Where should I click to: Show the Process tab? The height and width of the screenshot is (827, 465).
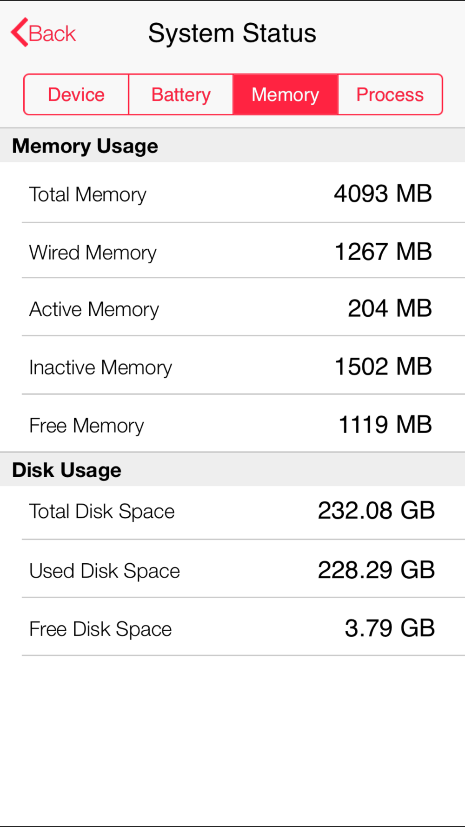pos(390,94)
